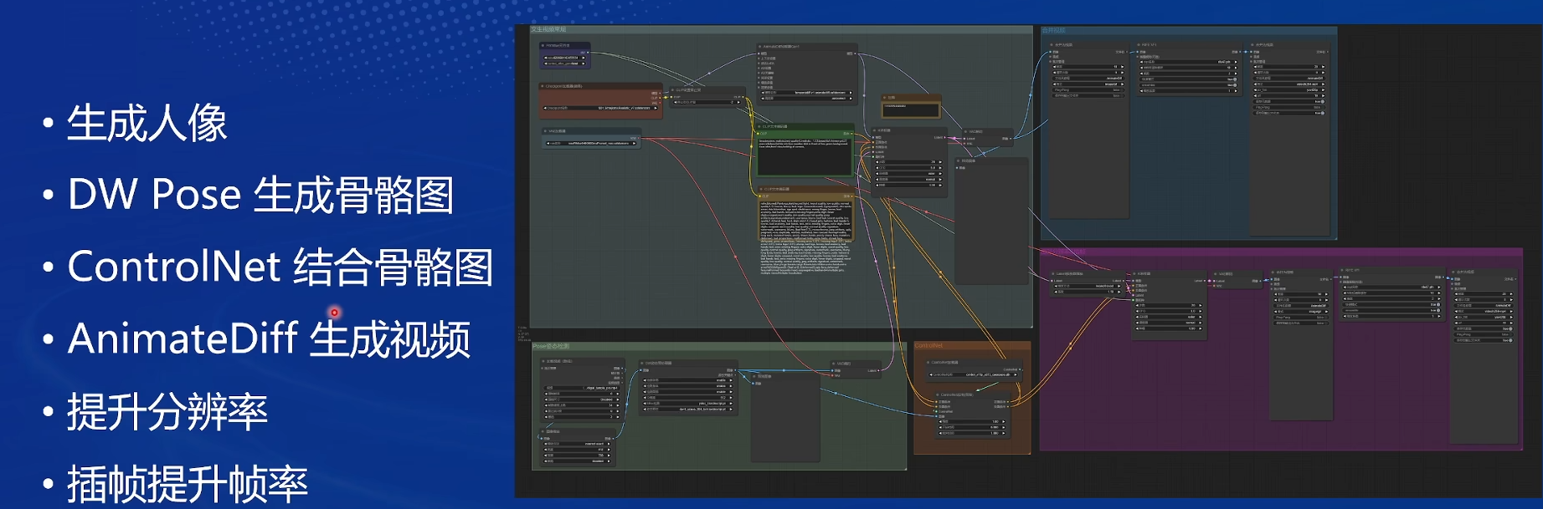
Task: Select the orange ControlNet group header
Action: coord(928,345)
